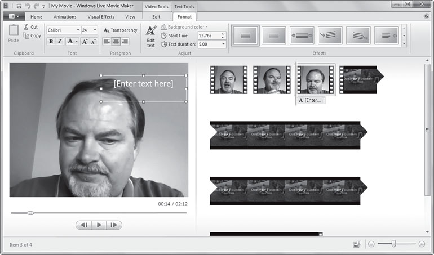Click the Transparency tool
This screenshot has height=255, width=434.
(x=120, y=30)
